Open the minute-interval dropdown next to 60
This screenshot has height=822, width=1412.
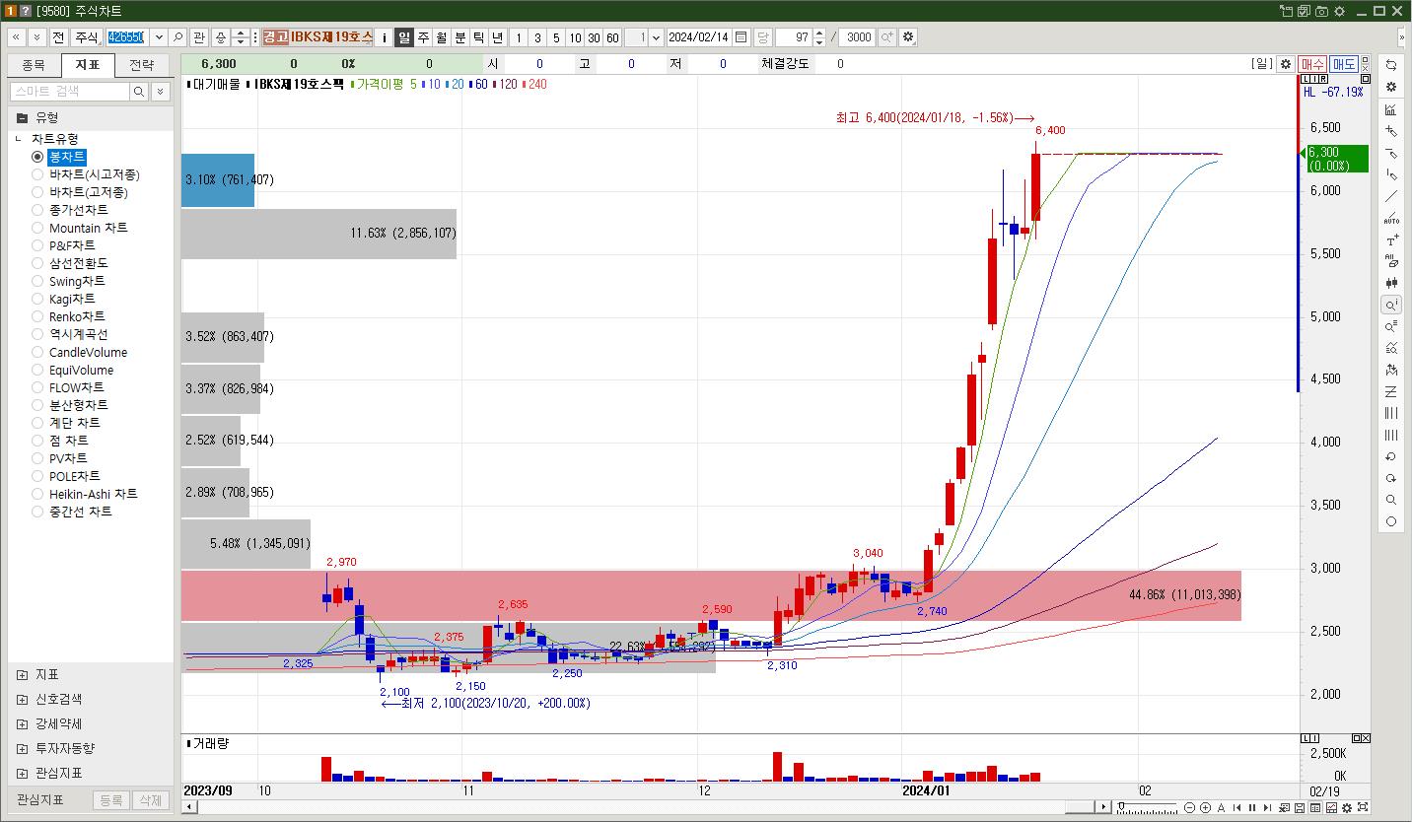click(x=657, y=37)
